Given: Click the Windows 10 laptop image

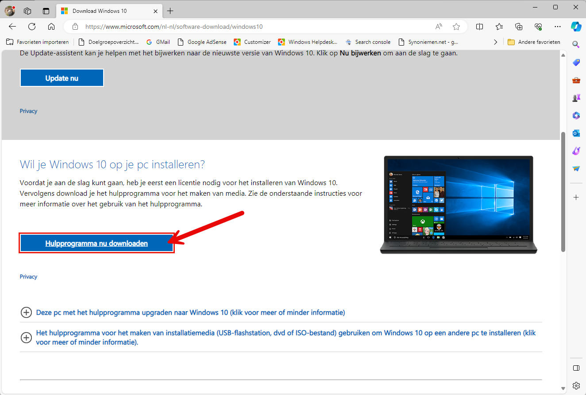Looking at the screenshot, I should point(459,205).
